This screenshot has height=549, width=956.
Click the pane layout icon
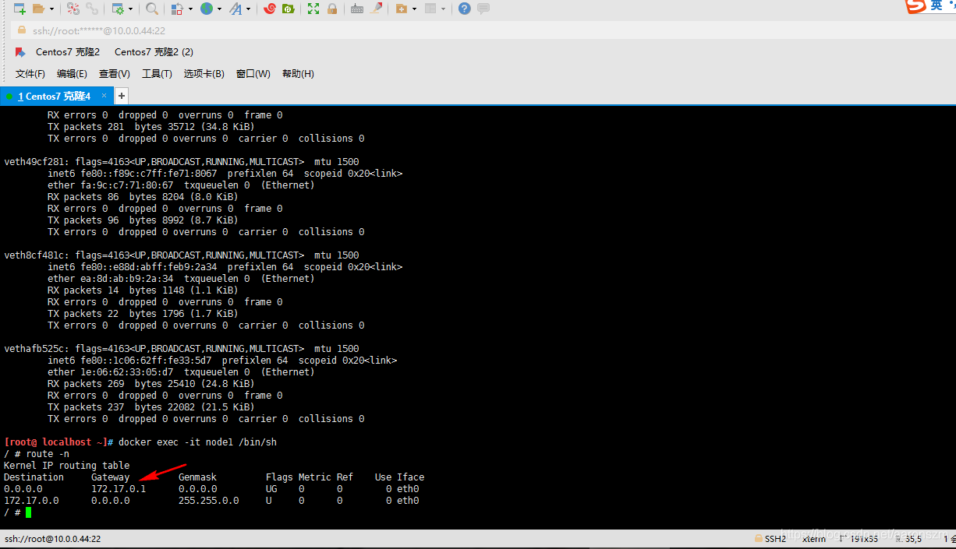pyautogui.click(x=430, y=9)
